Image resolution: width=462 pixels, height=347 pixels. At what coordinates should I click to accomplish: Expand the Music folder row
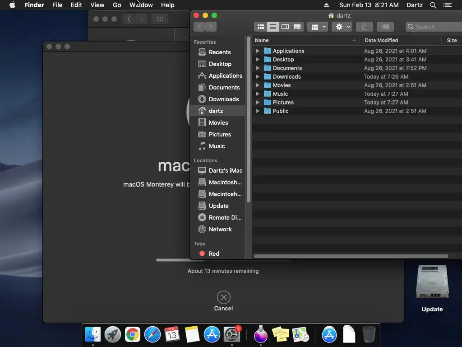tap(258, 94)
